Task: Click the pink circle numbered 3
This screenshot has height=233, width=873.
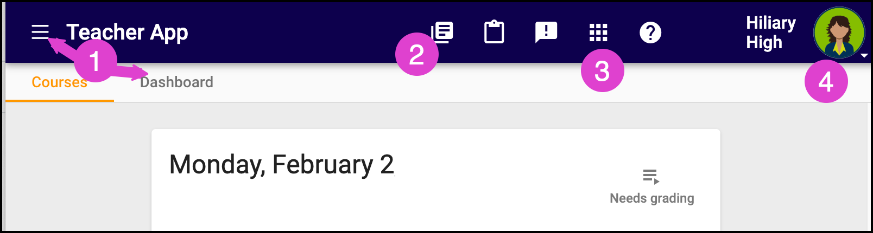Action: 602,70
